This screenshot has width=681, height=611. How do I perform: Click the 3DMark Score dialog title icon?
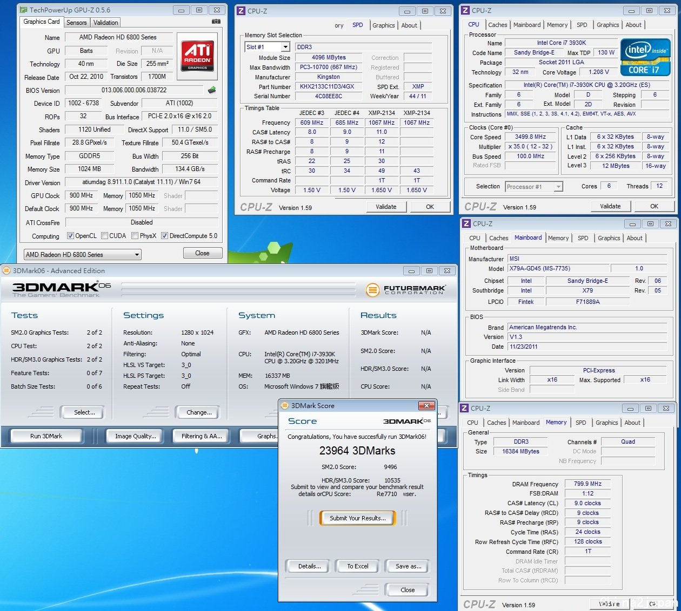(x=285, y=405)
